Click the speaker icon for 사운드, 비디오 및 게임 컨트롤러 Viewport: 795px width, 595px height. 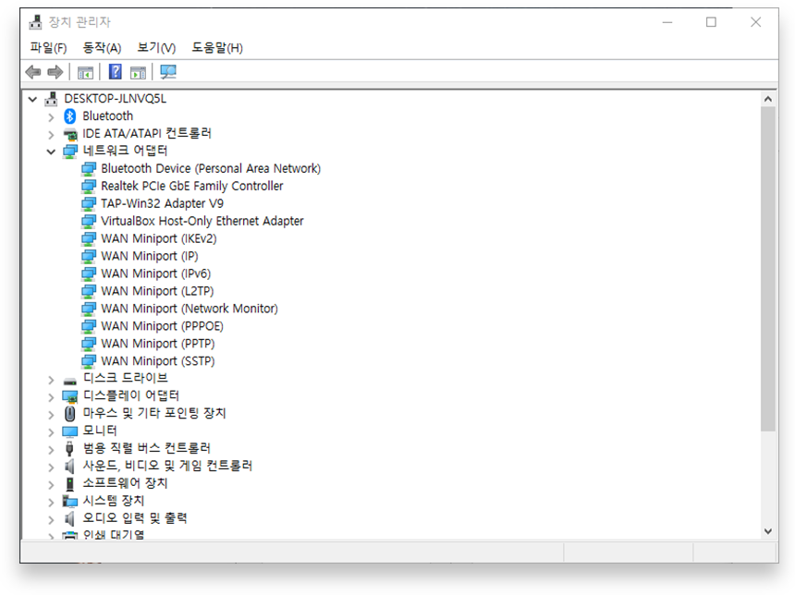[x=70, y=466]
